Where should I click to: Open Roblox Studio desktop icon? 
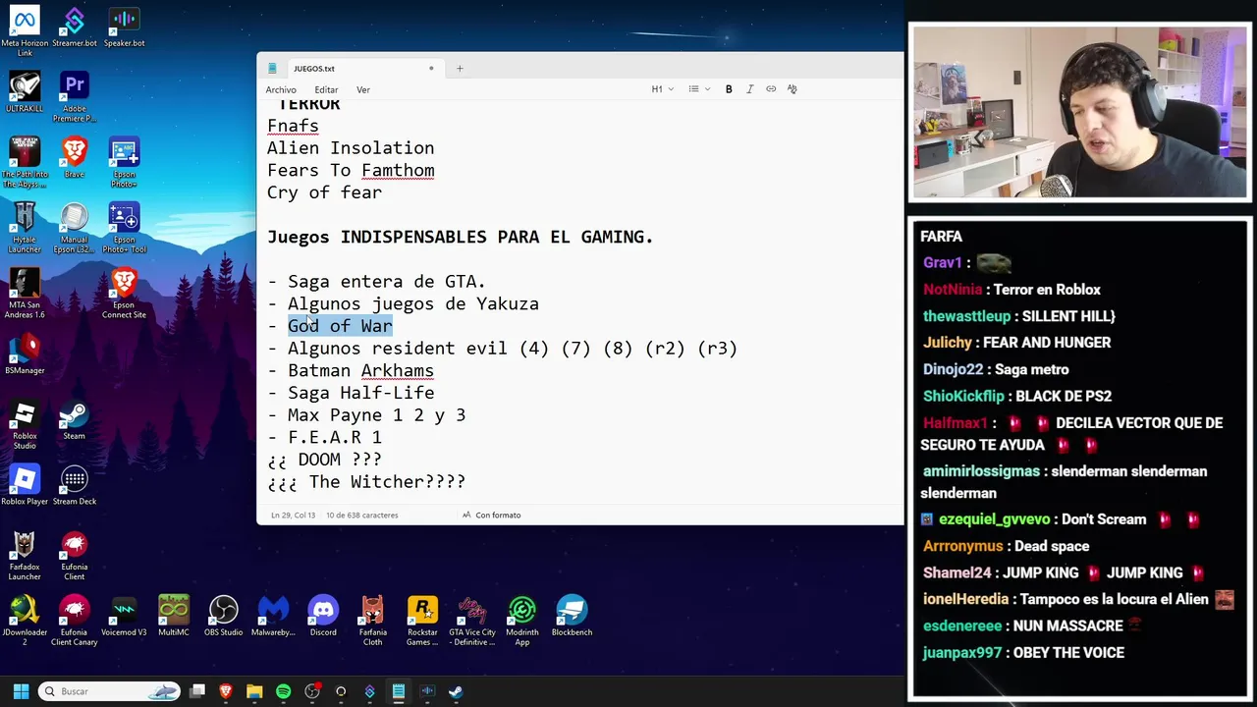25,424
